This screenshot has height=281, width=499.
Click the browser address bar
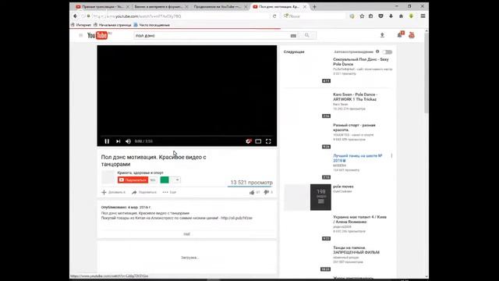click(179, 16)
